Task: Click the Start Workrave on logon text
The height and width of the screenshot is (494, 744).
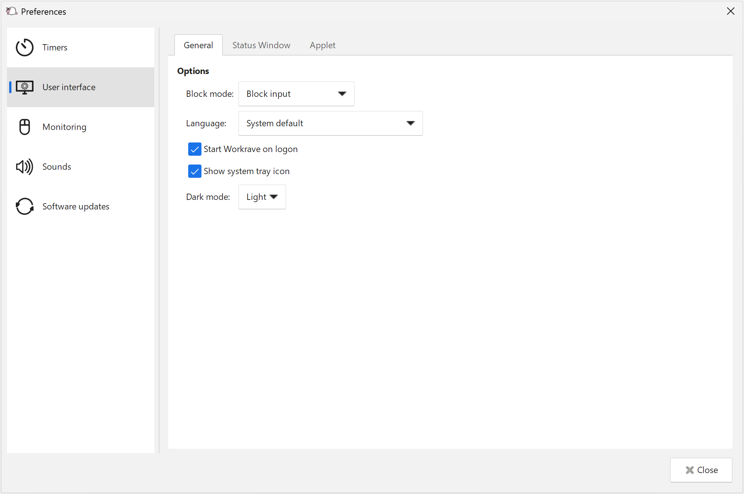Action: click(250, 149)
